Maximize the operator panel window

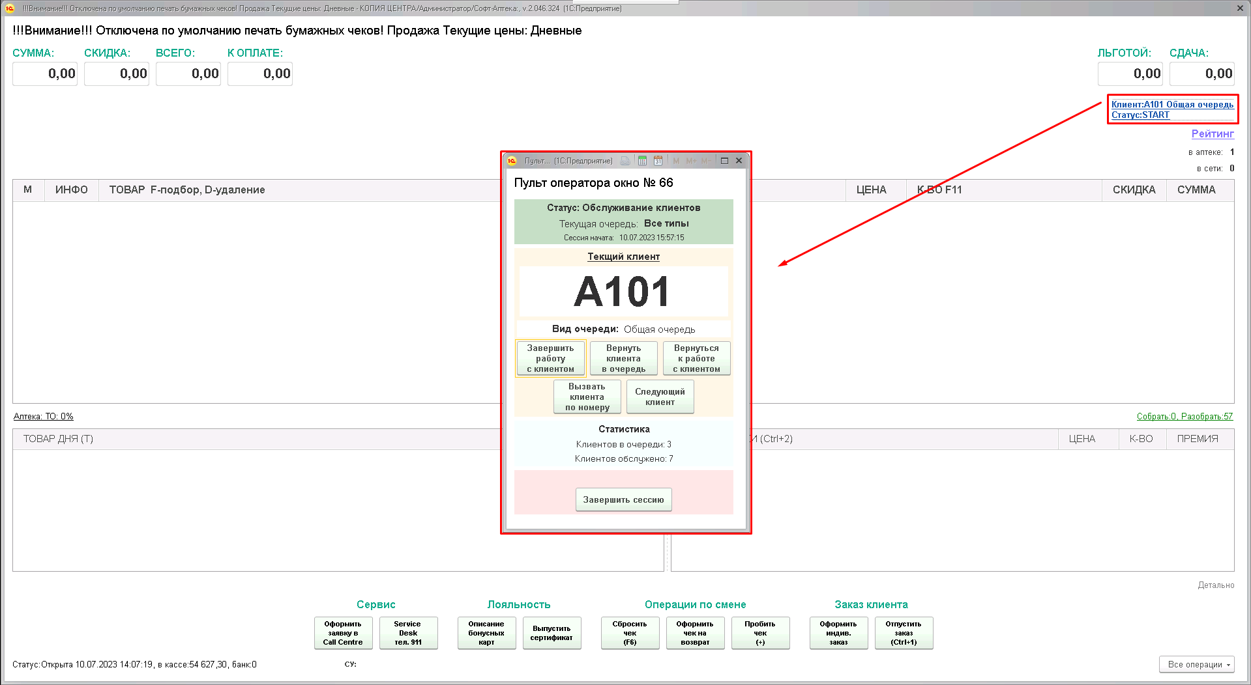coord(724,161)
